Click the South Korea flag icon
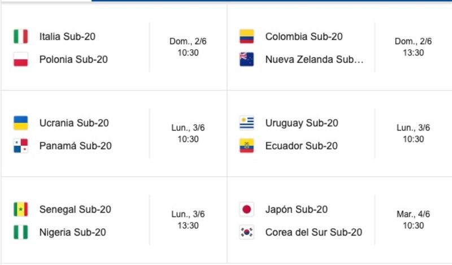The width and height of the screenshot is (452, 265). 247,232
